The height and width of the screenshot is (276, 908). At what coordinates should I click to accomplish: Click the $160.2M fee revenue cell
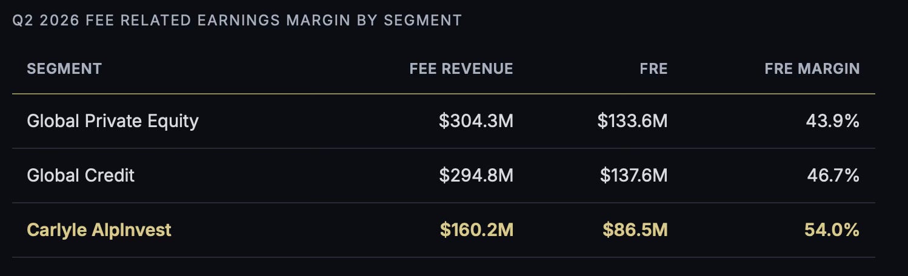(476, 230)
